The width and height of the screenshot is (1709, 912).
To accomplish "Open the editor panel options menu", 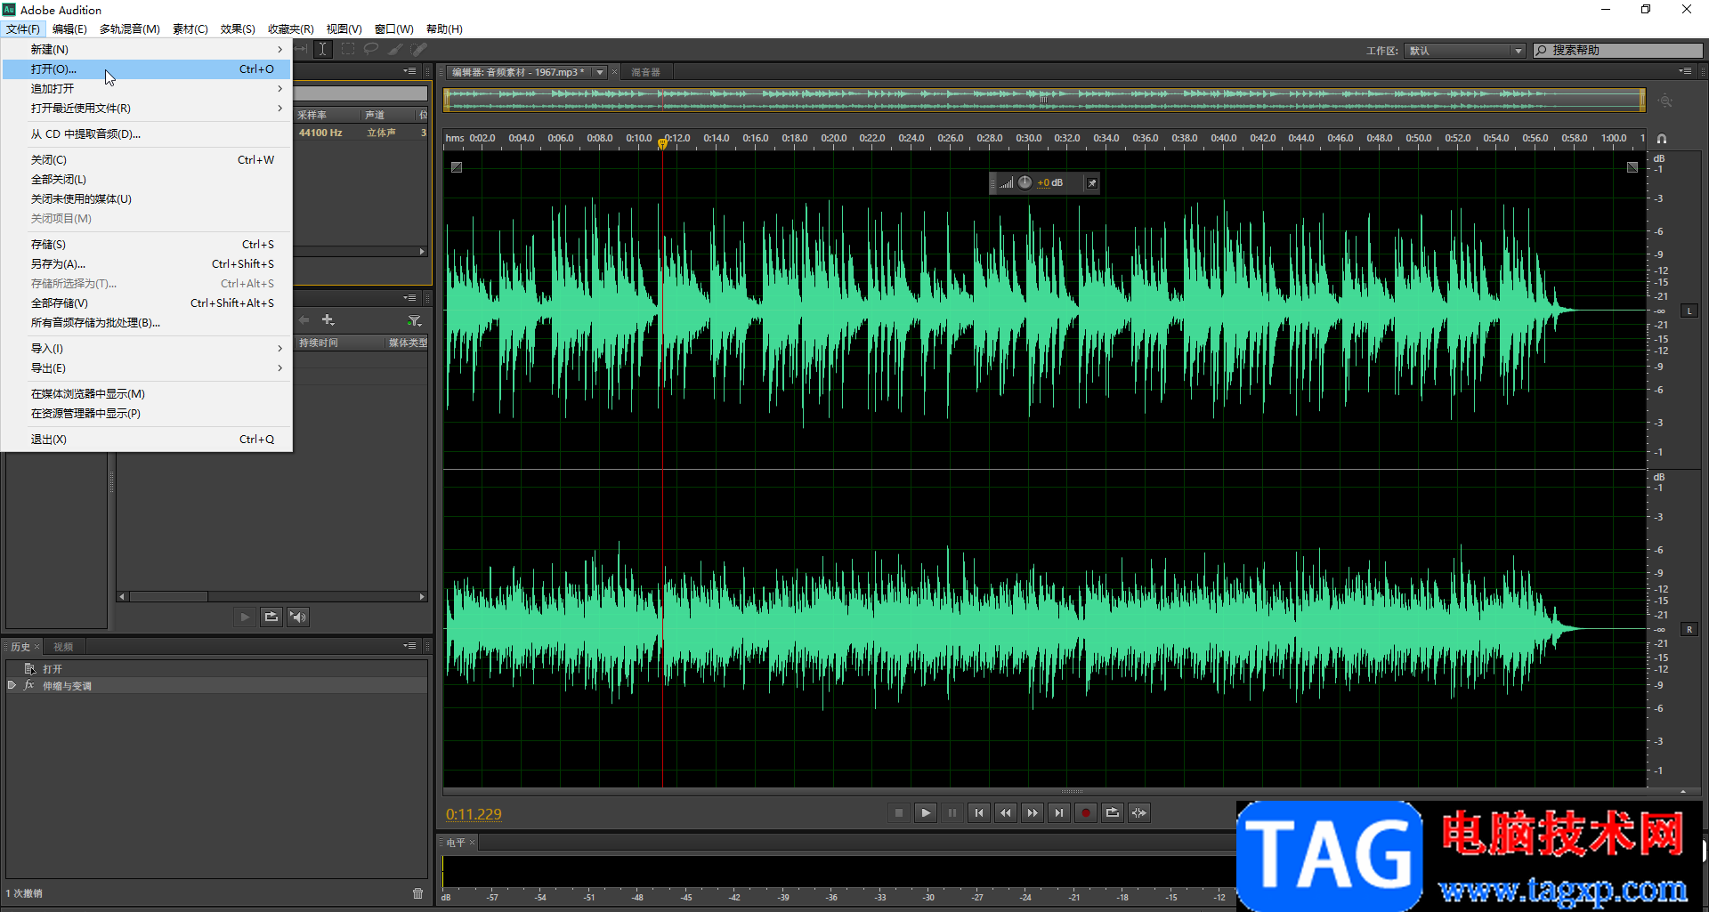I will point(1685,71).
